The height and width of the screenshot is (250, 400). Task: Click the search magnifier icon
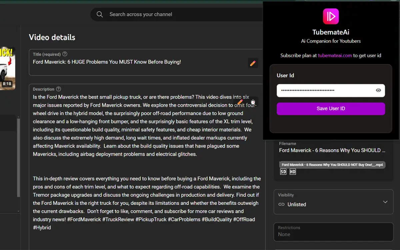(x=100, y=14)
